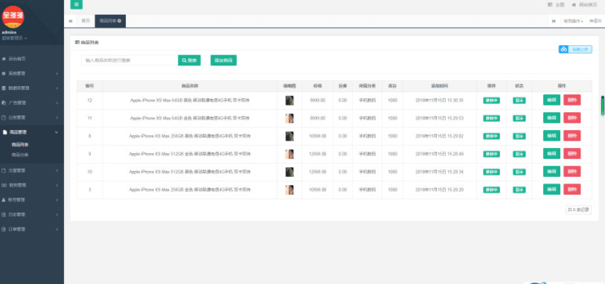Click the database icon beside 数据库管理
The height and width of the screenshot is (284, 605).
pyautogui.click(x=4, y=88)
